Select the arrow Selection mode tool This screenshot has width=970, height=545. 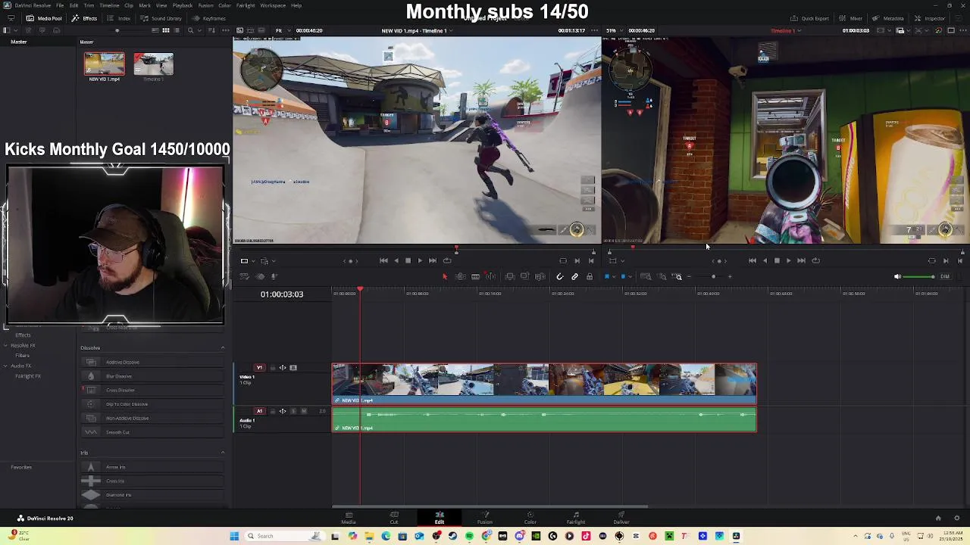pyautogui.click(x=445, y=276)
